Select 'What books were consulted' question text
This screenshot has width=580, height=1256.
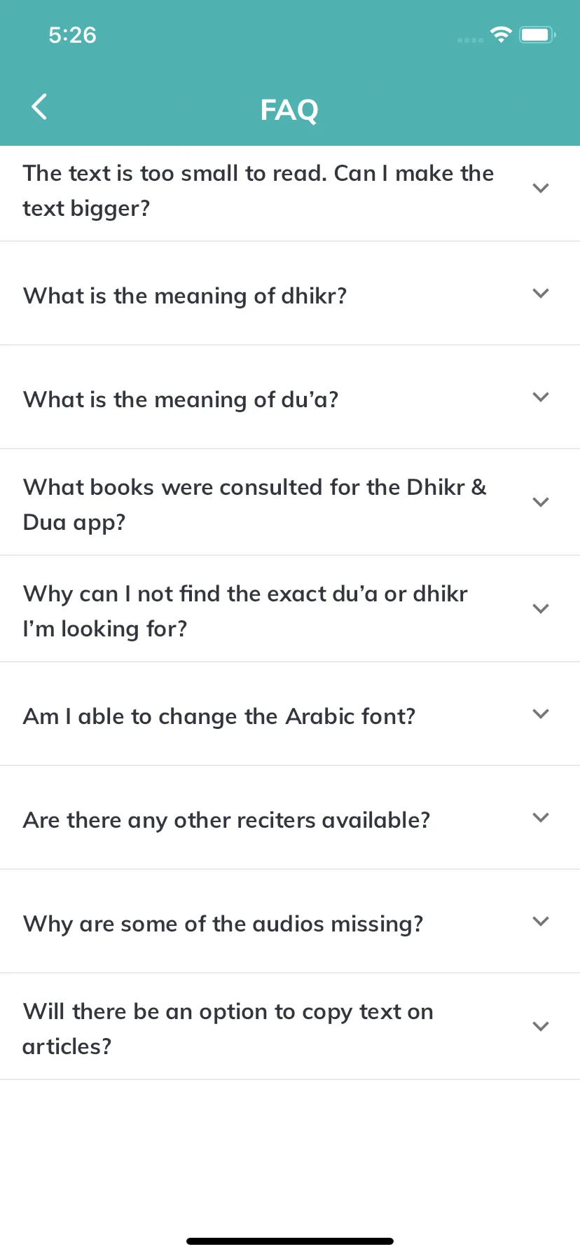[x=255, y=505]
